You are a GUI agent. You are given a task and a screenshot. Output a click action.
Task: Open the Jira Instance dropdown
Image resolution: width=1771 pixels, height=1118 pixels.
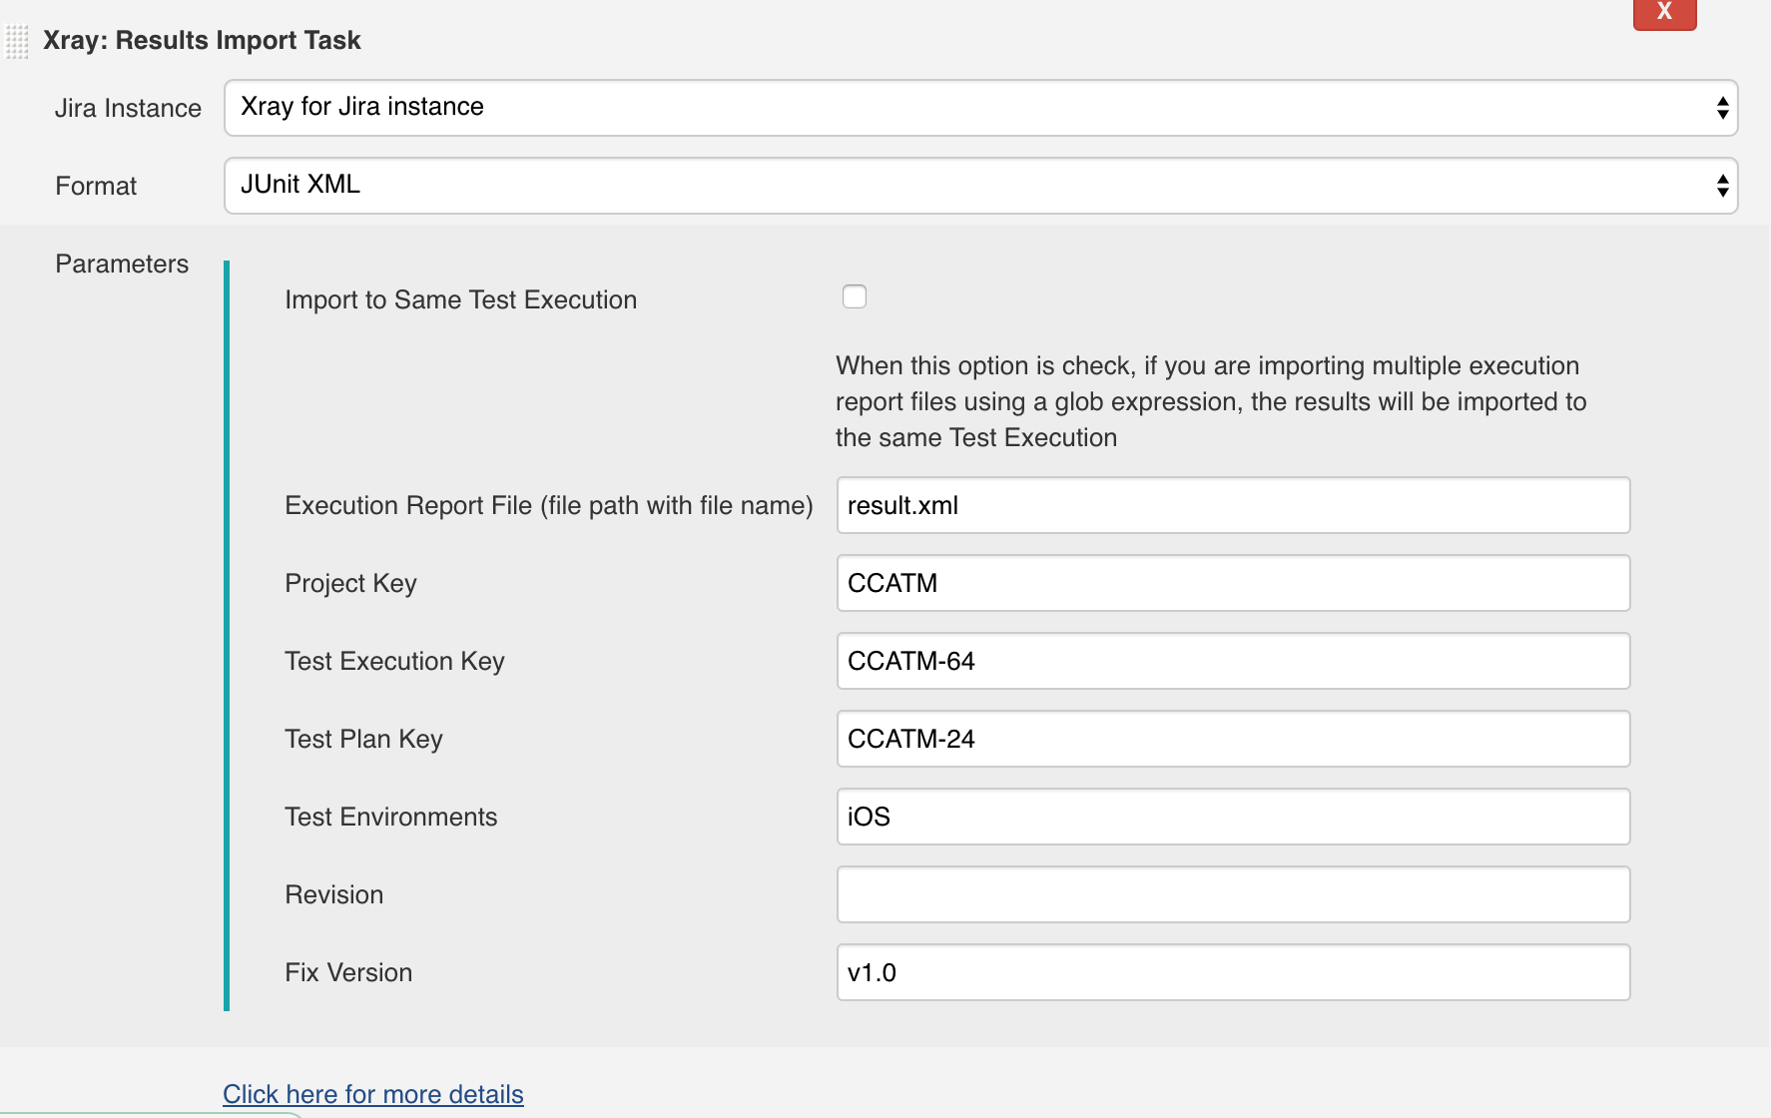[x=980, y=108]
